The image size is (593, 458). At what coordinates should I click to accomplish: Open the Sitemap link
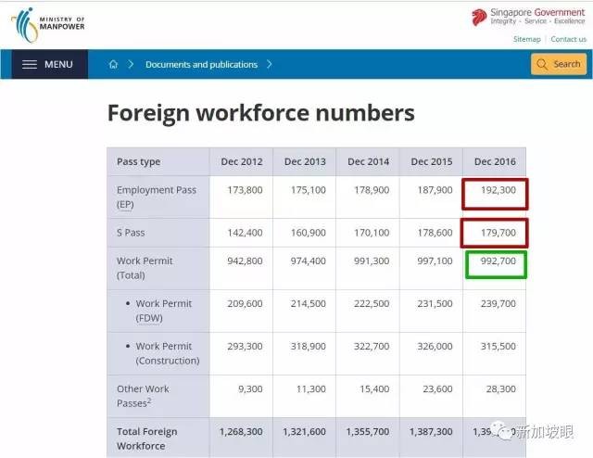pyautogui.click(x=526, y=40)
